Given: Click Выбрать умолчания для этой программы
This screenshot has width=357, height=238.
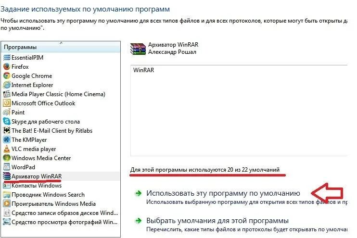Looking at the screenshot, I should tap(217, 221).
